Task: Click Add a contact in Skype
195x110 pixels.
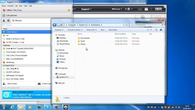Action: (x=10, y=84)
